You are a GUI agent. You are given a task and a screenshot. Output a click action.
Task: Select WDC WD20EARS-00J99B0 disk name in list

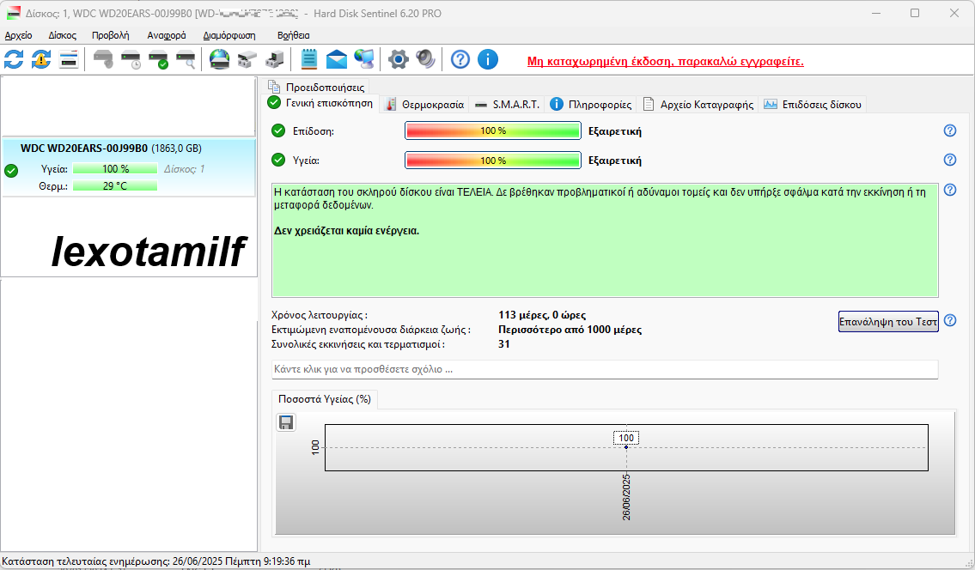(84, 149)
